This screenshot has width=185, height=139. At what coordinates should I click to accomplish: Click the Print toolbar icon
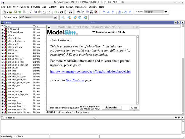tap(24, 12)
